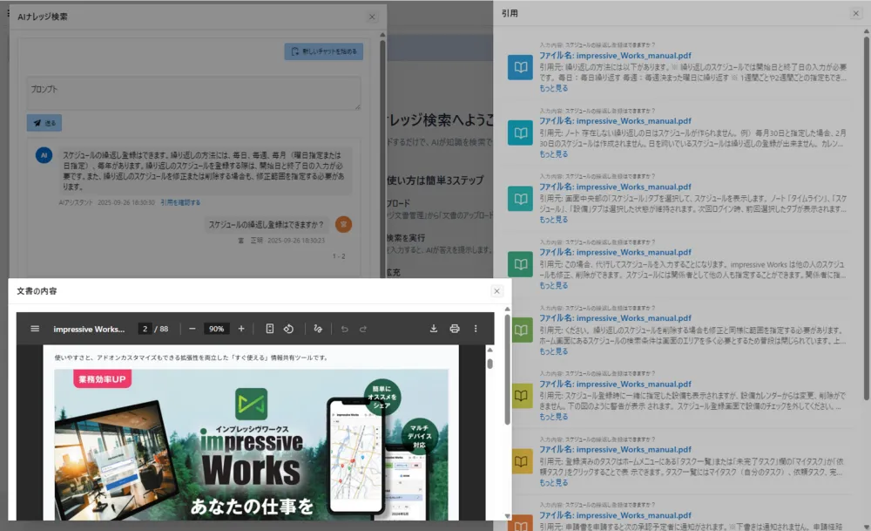This screenshot has height=531, width=871.
Task: Click the 90% zoom level control
Action: 216,328
